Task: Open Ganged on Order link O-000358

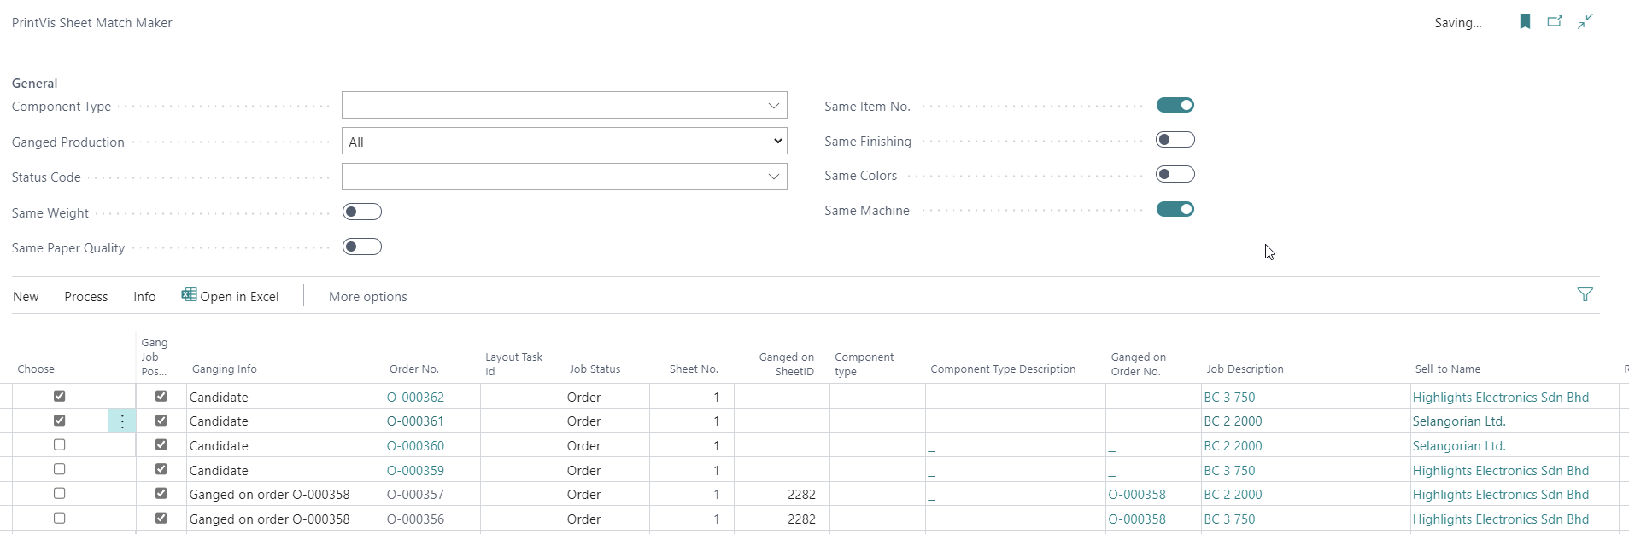Action: (x=1136, y=495)
